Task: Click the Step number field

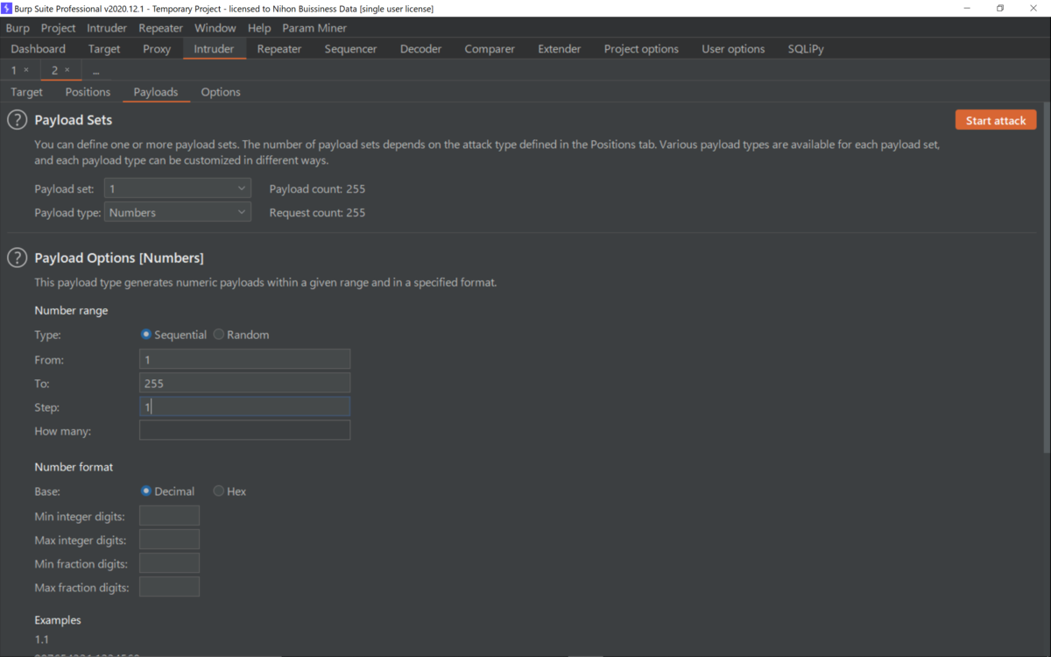Action: pyautogui.click(x=244, y=406)
